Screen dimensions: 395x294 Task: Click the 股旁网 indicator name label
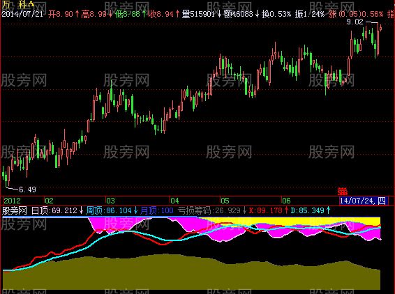coord(15,210)
